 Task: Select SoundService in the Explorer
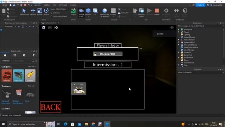(x=189, y=63)
